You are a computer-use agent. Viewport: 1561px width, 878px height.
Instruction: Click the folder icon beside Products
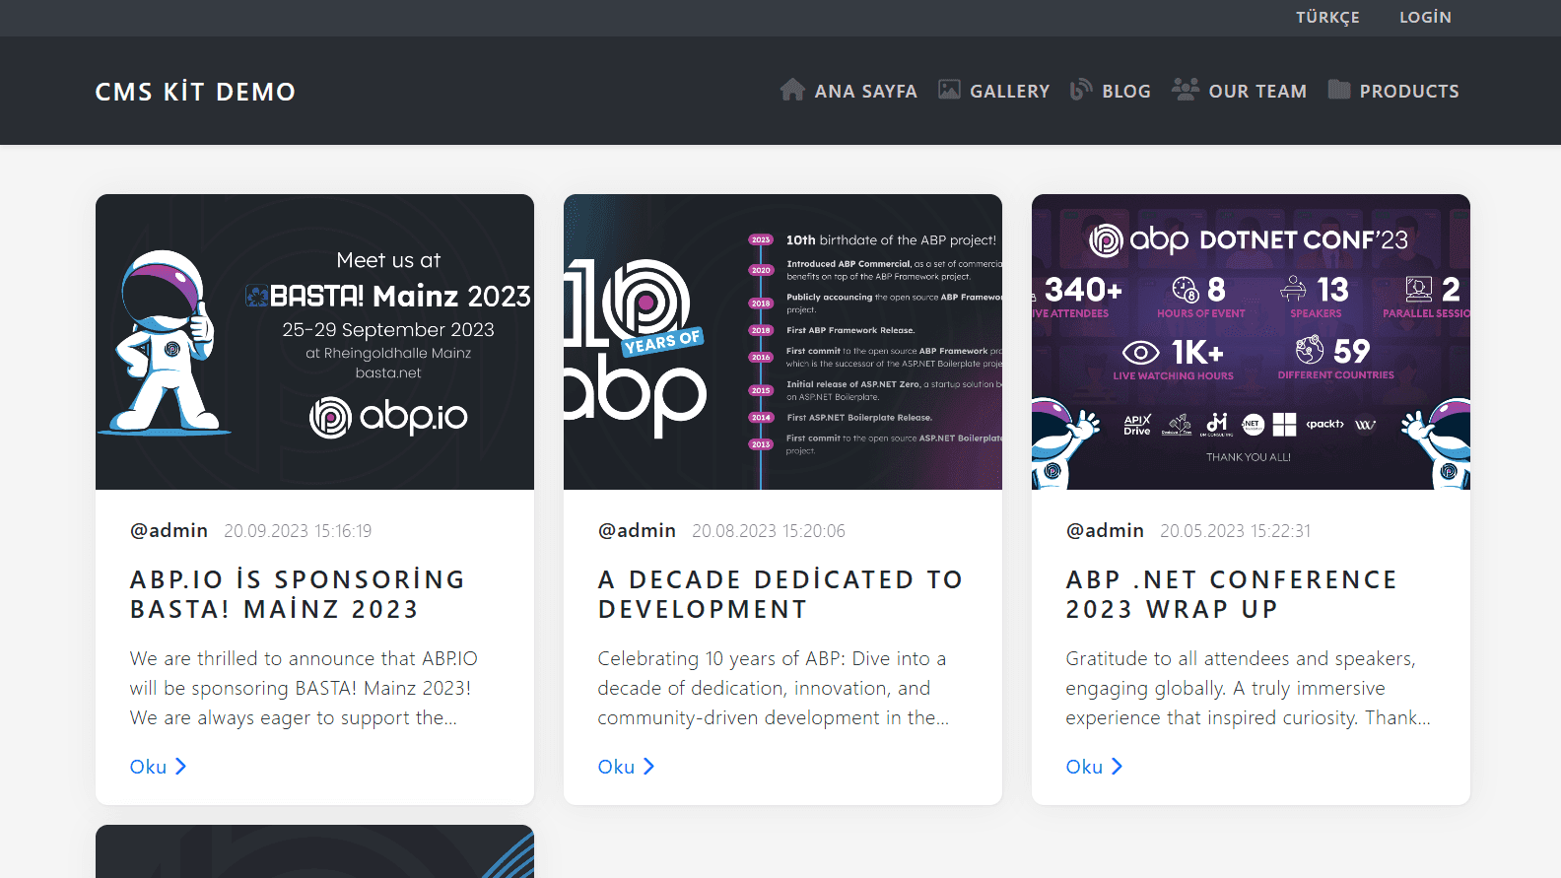coord(1339,90)
